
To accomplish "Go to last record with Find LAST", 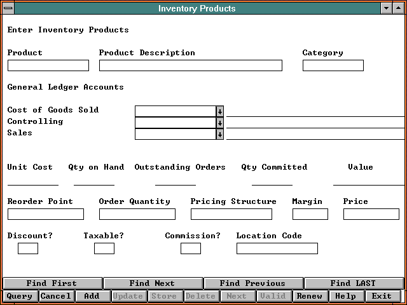I will (x=353, y=283).
